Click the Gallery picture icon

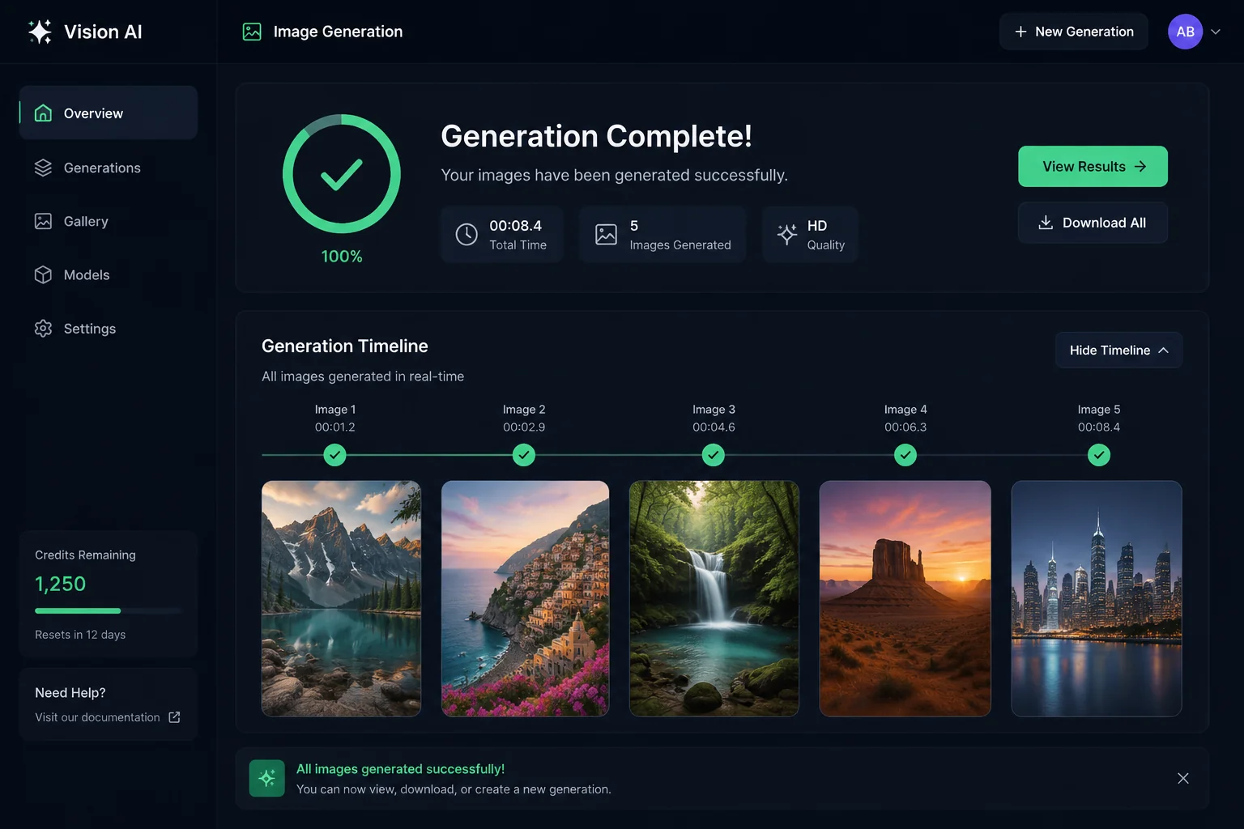[x=43, y=221]
